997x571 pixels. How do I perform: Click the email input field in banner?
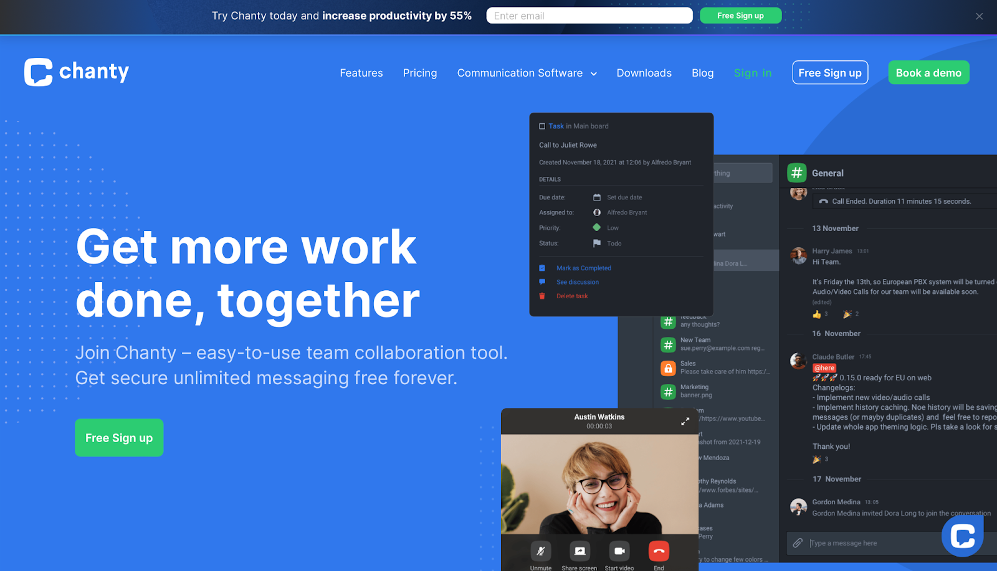(x=589, y=16)
